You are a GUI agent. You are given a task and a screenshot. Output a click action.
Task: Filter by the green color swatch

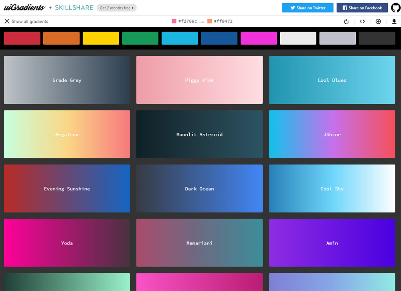[x=140, y=38]
